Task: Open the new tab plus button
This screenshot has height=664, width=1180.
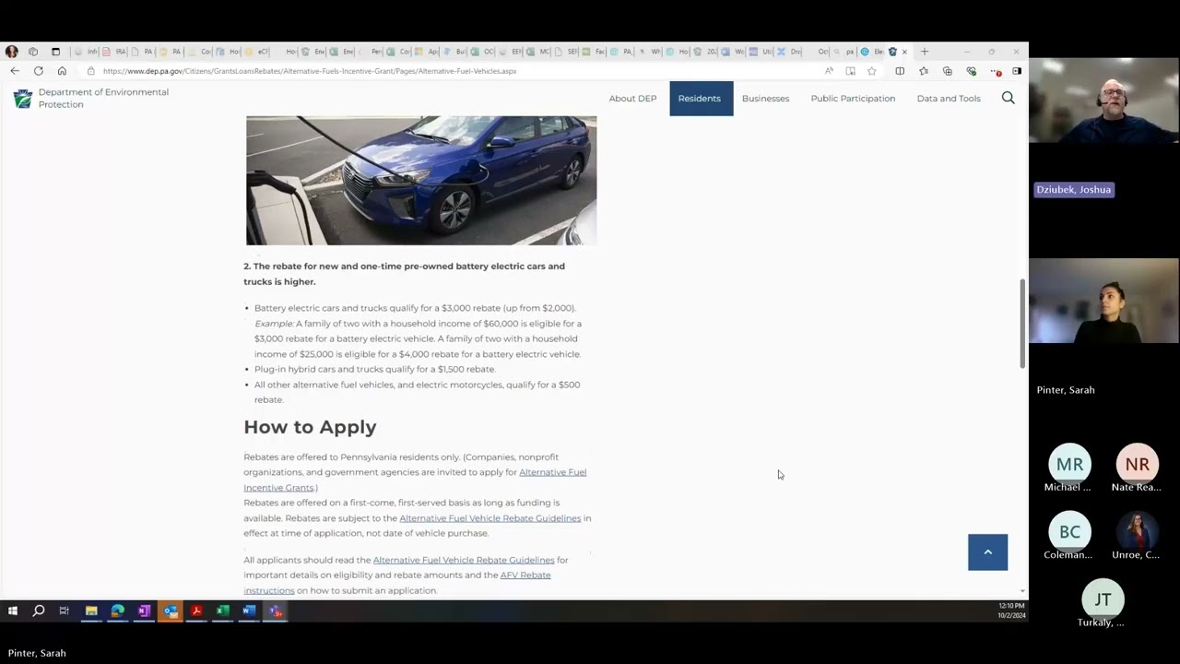Action: coord(925,52)
